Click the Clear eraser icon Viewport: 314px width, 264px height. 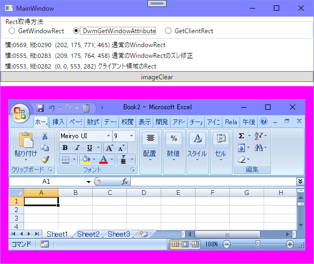point(242,160)
